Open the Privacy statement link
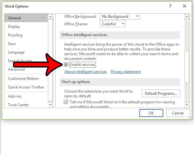This screenshot has width=194, height=155. [x=125, y=72]
